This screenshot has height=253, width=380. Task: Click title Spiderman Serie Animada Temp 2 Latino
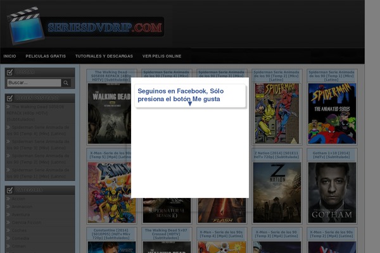tap(276, 76)
